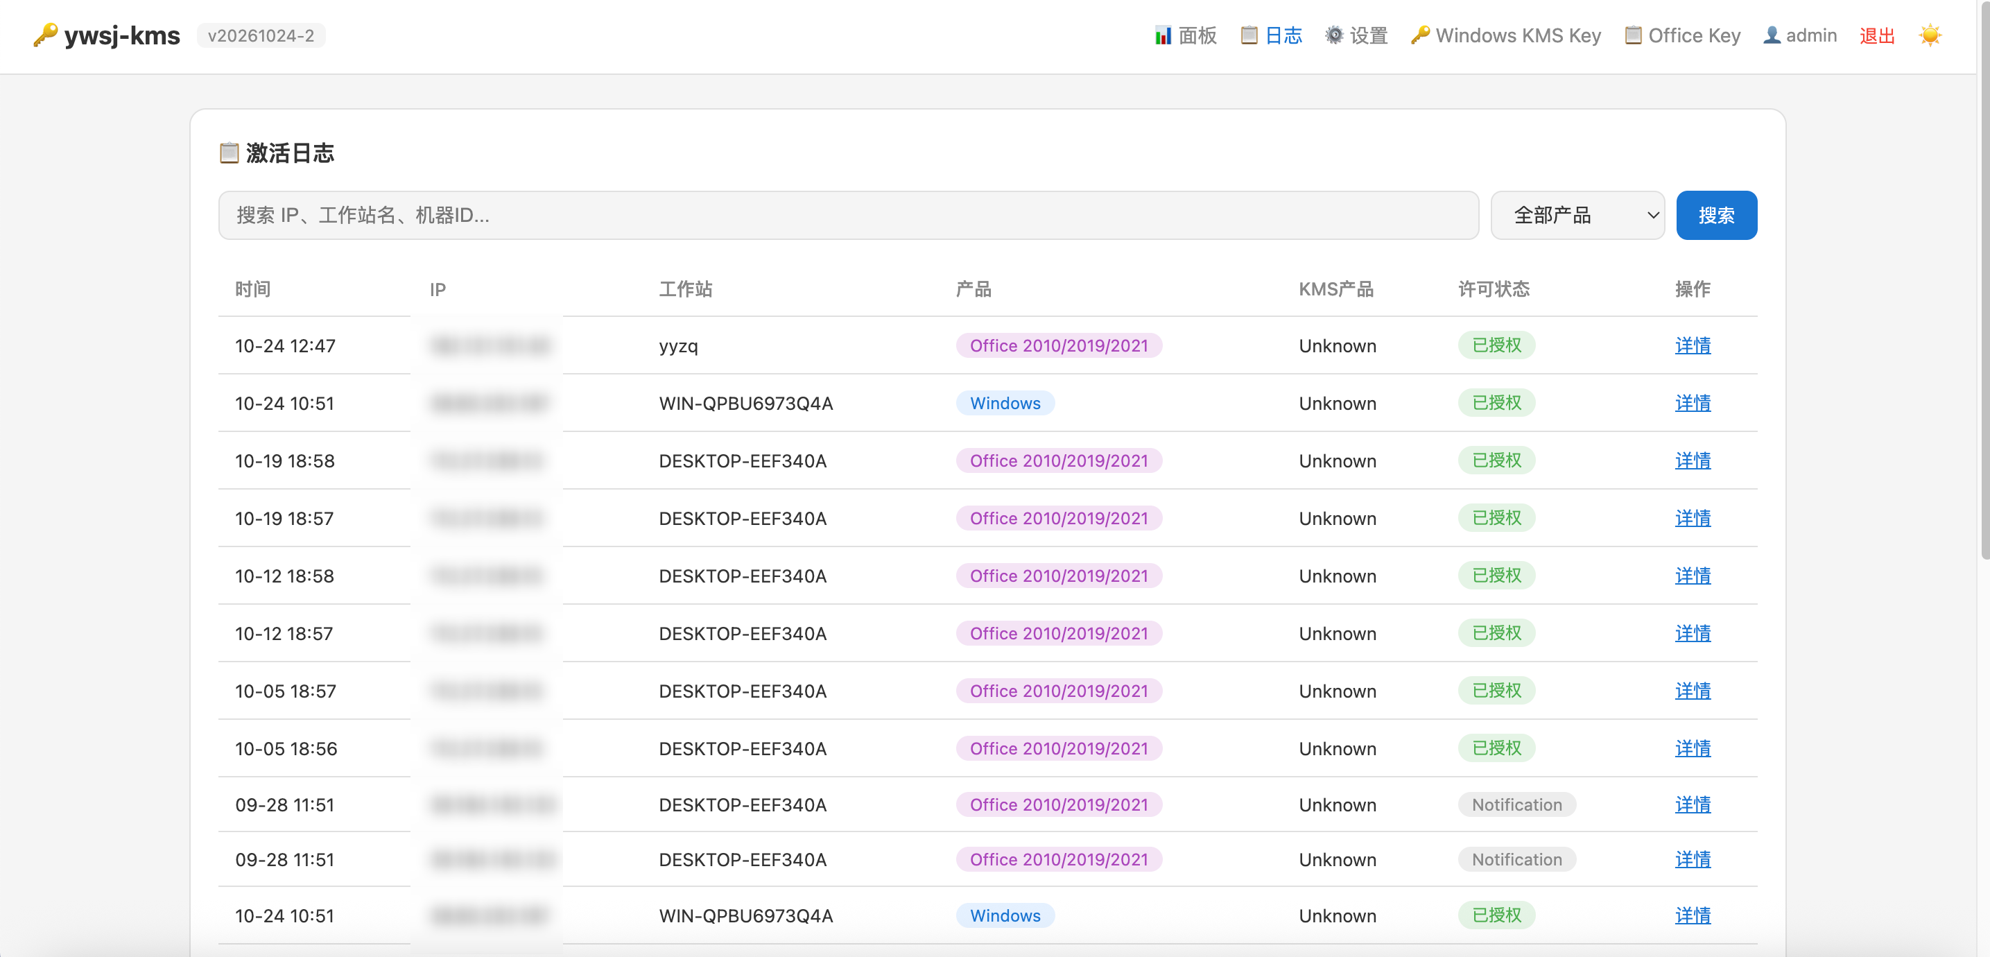Click the dropdown chevron arrow of 全部产品
This screenshot has height=957, width=1990.
tap(1652, 216)
